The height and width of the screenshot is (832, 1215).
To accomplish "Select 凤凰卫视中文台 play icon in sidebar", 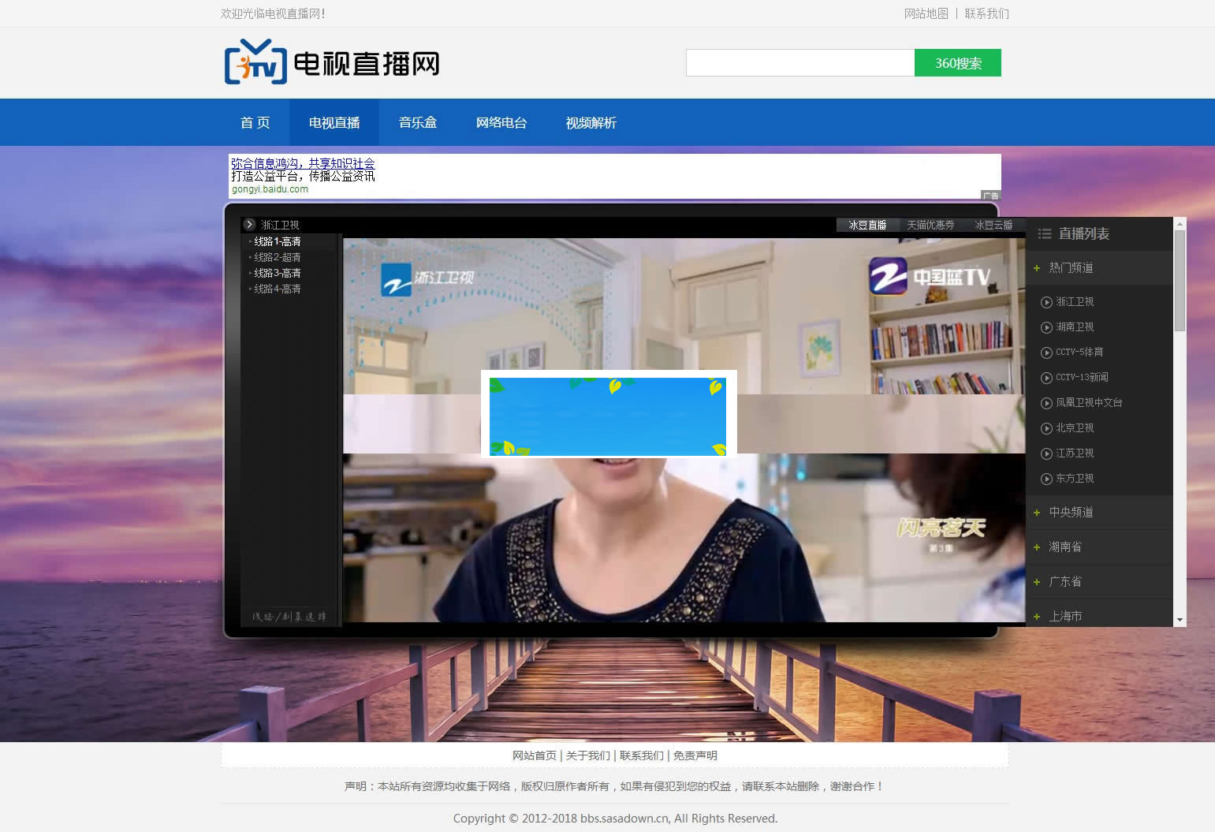I will point(1046,402).
